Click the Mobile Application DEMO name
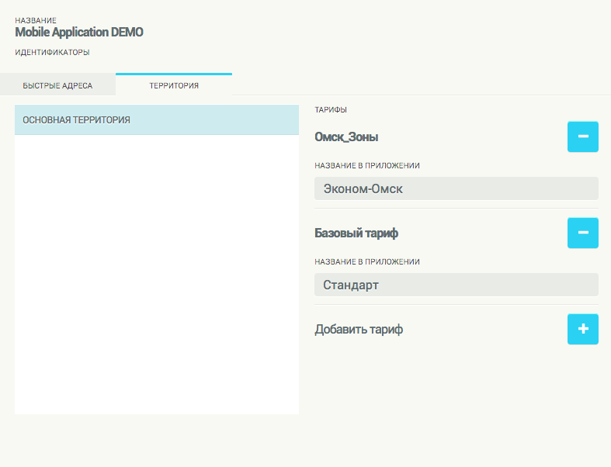 tap(79, 33)
